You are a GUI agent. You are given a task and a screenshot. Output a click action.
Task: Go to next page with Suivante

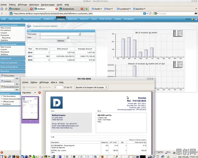pos(45,87)
